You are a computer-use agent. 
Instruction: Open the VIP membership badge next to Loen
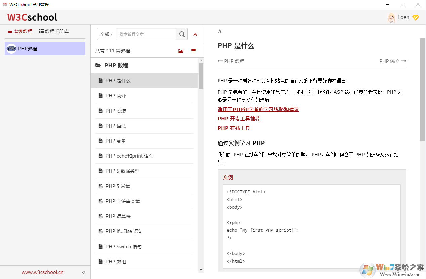416,17
